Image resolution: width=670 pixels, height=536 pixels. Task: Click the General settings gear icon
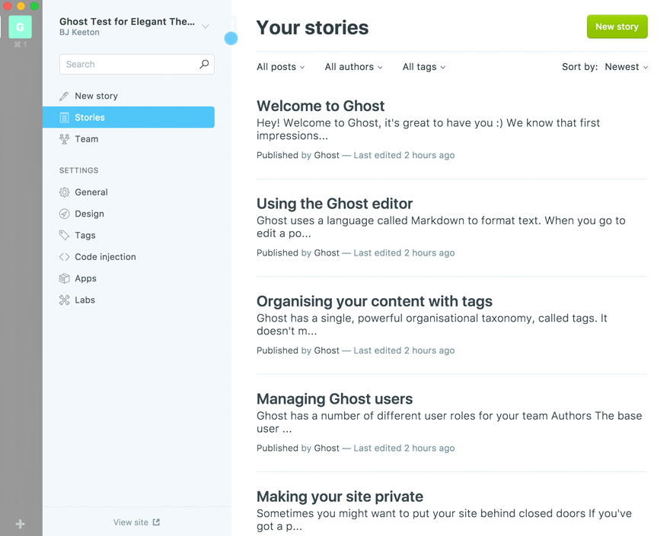click(64, 192)
